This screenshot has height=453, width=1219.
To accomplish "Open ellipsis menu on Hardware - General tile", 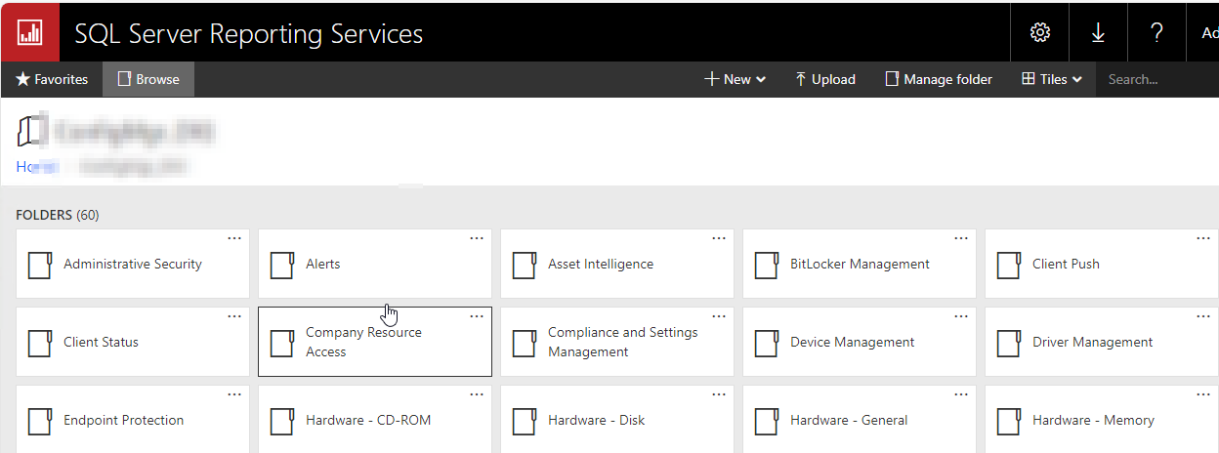I will [x=961, y=394].
